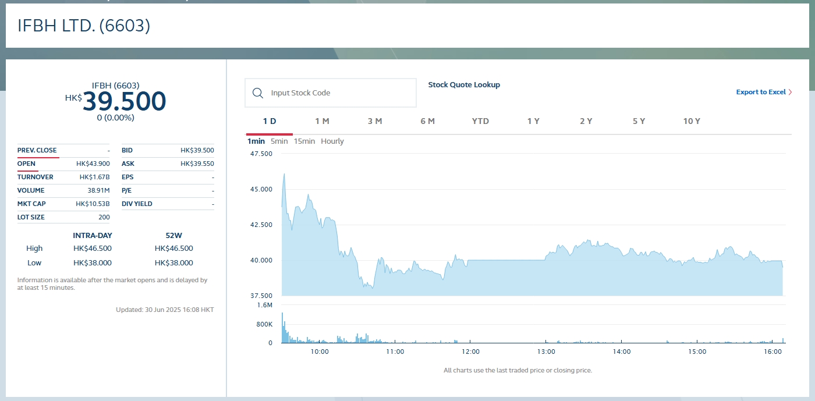Click the IFBH (6603) ticker label
Image resolution: width=815 pixels, height=401 pixels.
(x=116, y=86)
